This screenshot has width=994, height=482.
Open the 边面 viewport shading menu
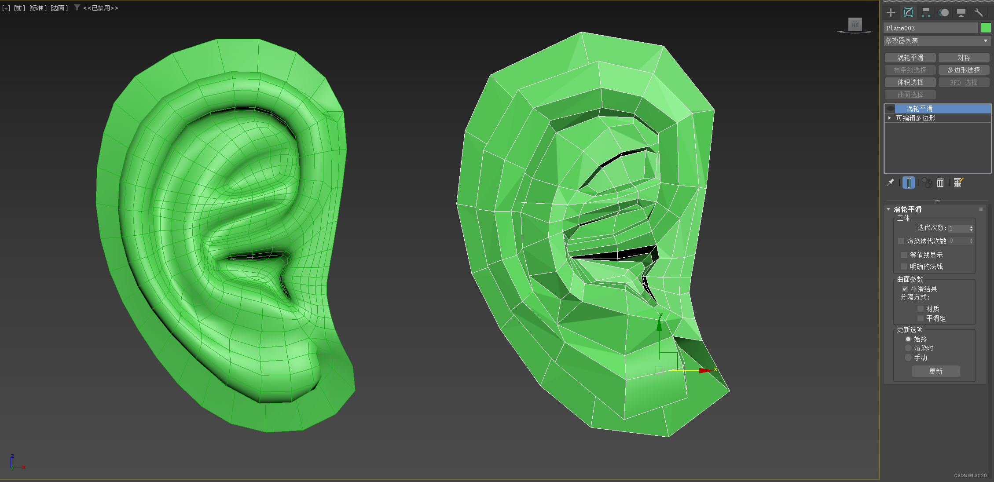point(59,8)
